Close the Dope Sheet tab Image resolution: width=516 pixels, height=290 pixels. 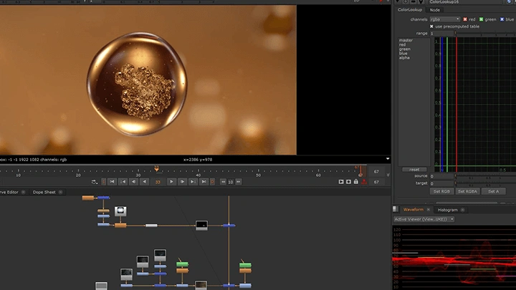pos(60,193)
